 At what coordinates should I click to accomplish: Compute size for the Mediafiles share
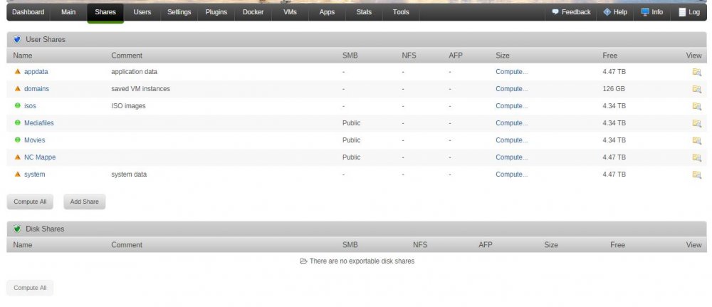pyautogui.click(x=512, y=123)
